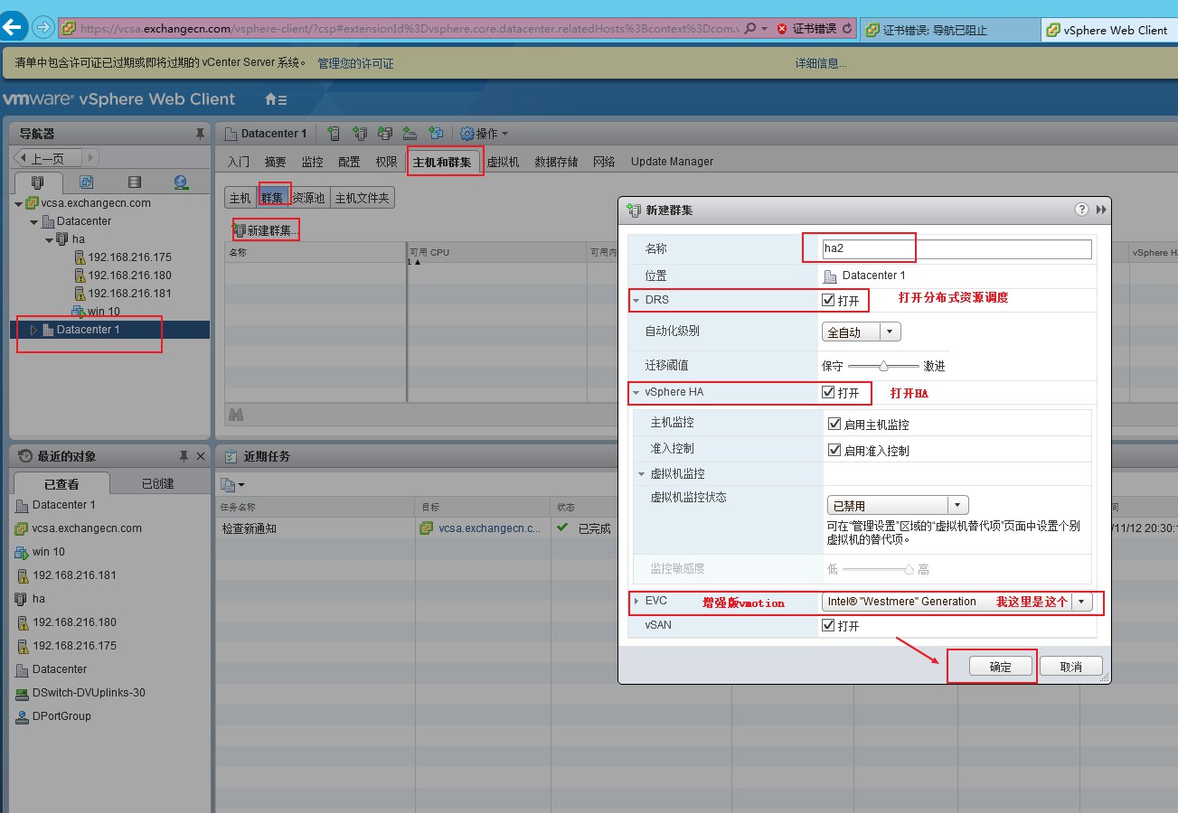This screenshot has height=813, width=1178.
Task: Open the 详细信息... link in warning bar
Action: tap(821, 63)
